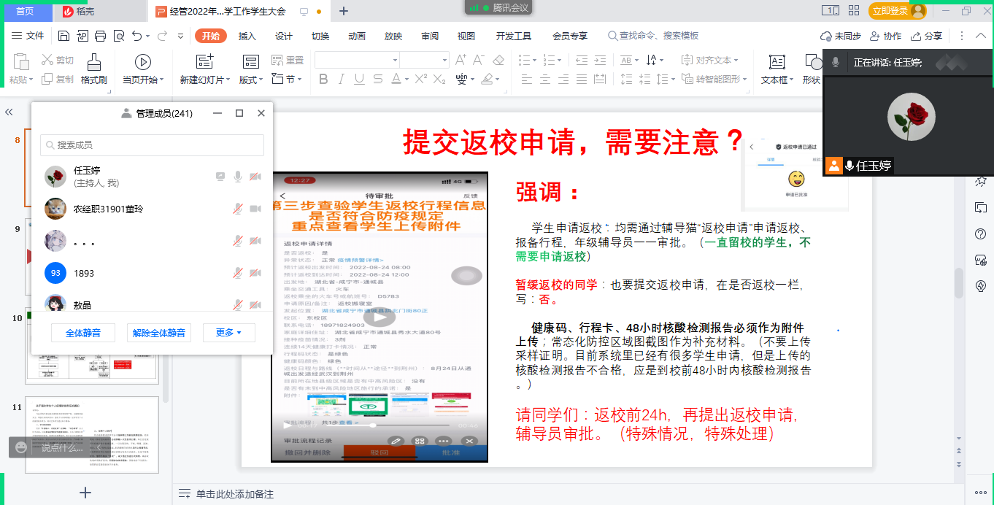
Task: Click the print icon in quick toolbar
Action: [101, 36]
